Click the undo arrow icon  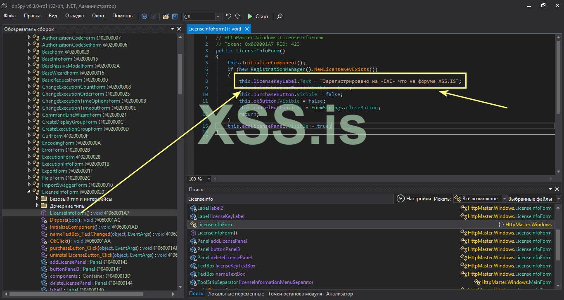(228, 16)
